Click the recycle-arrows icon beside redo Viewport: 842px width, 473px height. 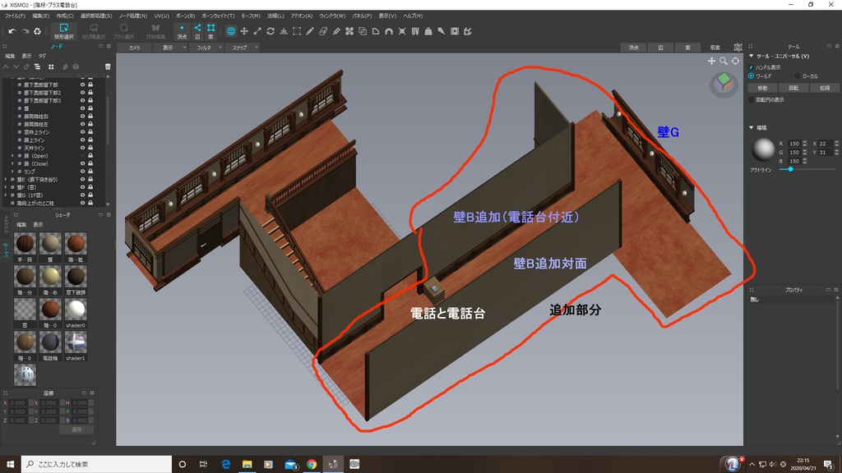click(37, 31)
